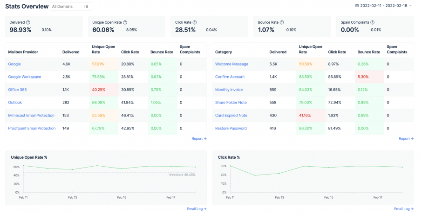
Task: Select the Google Workspace provider
Action: pos(25,77)
